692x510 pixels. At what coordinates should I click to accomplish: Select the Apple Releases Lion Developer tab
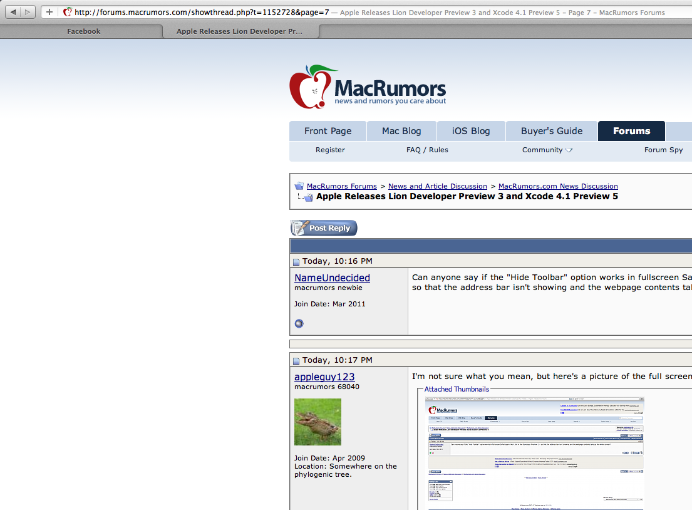(x=240, y=31)
